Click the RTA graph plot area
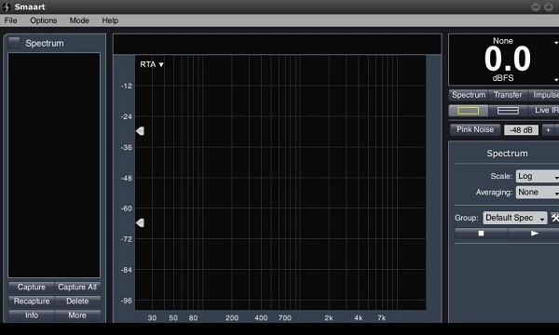Viewport: 559px width, 335px height. pyautogui.click(x=280, y=182)
